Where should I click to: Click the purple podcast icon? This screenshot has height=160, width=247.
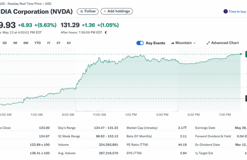(226, 11)
